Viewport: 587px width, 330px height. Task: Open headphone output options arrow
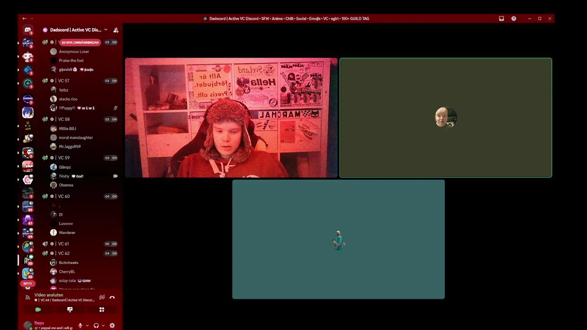pos(103,325)
